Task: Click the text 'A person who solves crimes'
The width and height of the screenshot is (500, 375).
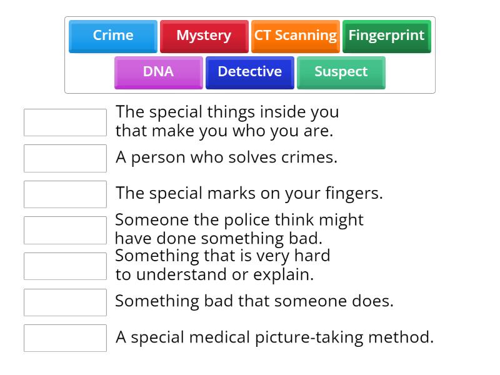Action: pos(228,157)
